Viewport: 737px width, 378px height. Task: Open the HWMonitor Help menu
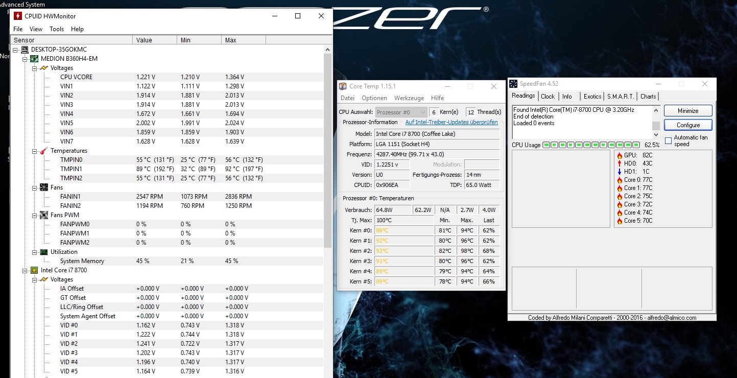pyautogui.click(x=77, y=29)
